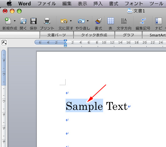166x147 pixels.
Task: Toggle the ナビ navigation pane
Action: 159,21
